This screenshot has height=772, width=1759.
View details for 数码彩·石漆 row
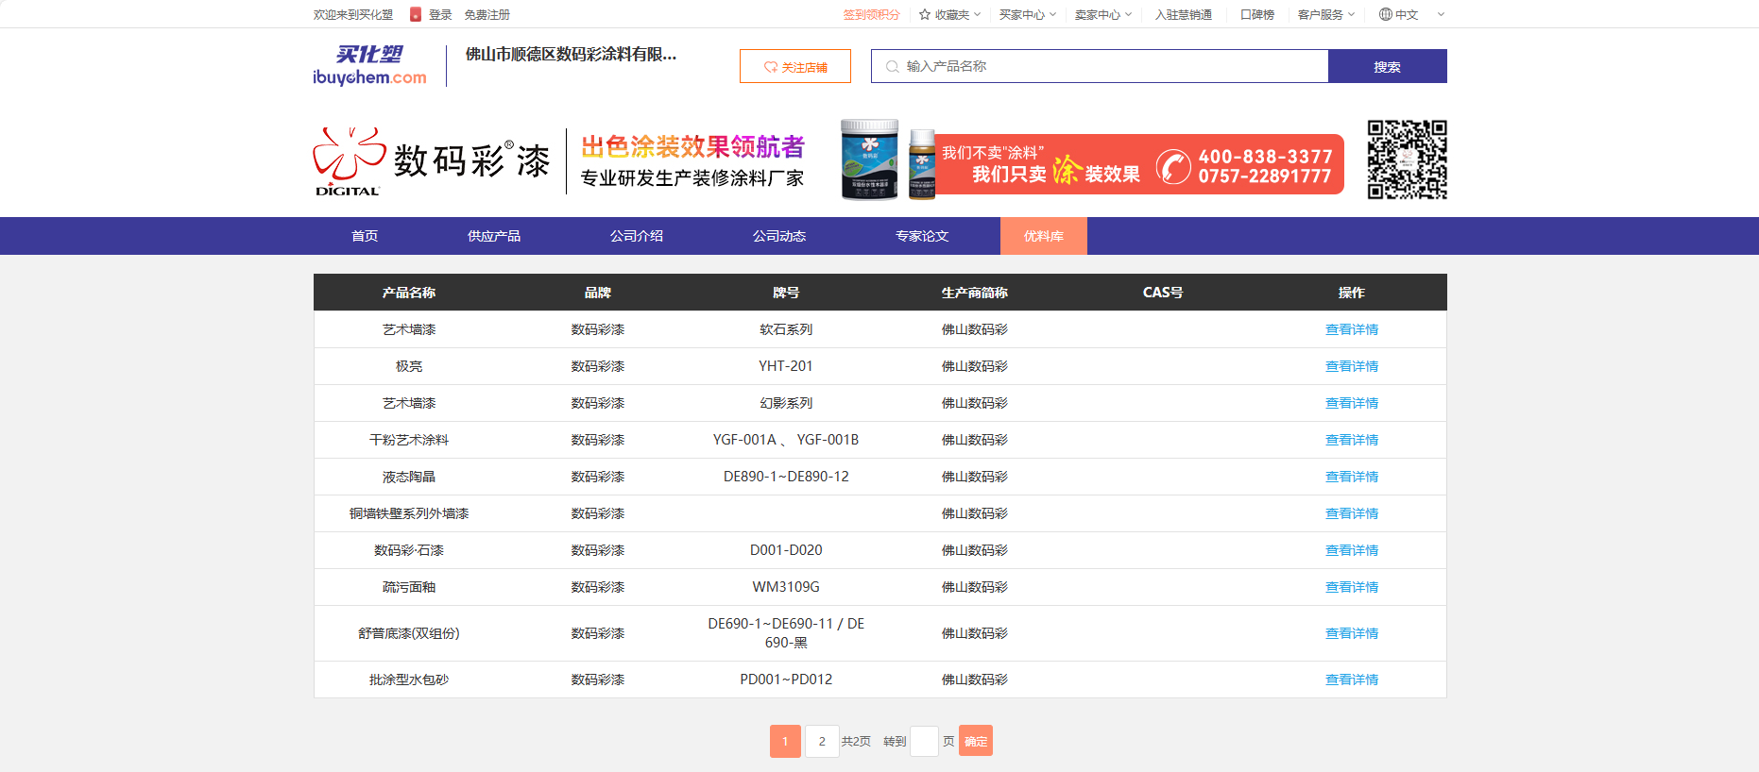(x=1352, y=550)
